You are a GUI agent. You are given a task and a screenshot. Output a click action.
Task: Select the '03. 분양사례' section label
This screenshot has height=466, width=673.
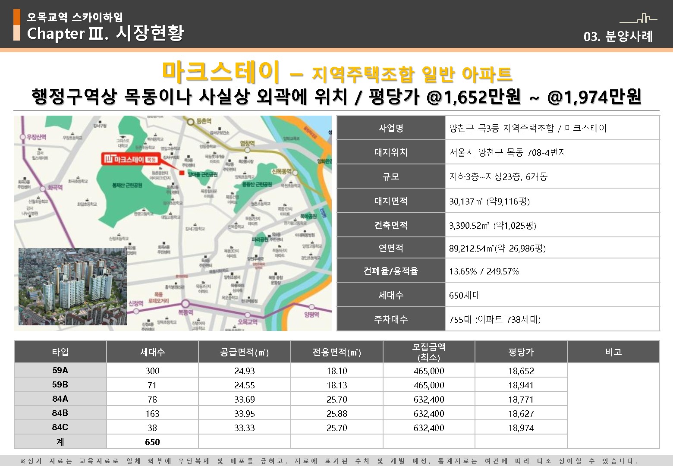tap(618, 36)
